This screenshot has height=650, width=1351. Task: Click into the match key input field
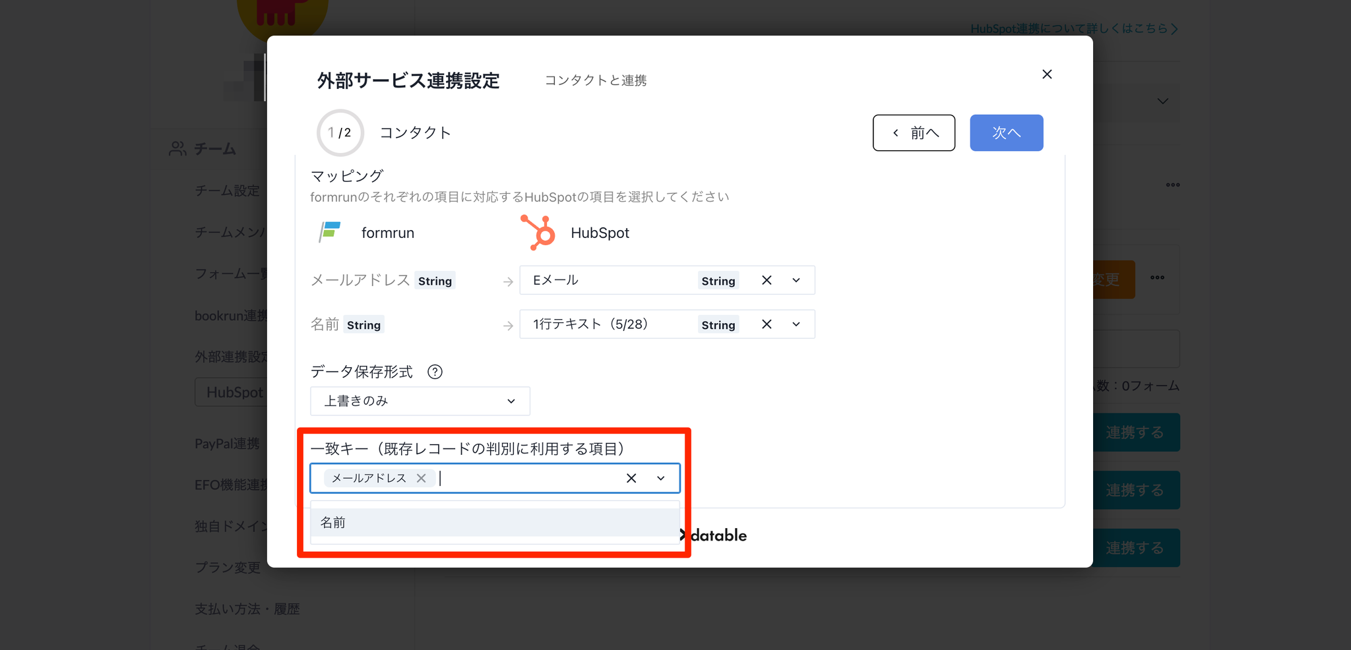click(x=528, y=478)
